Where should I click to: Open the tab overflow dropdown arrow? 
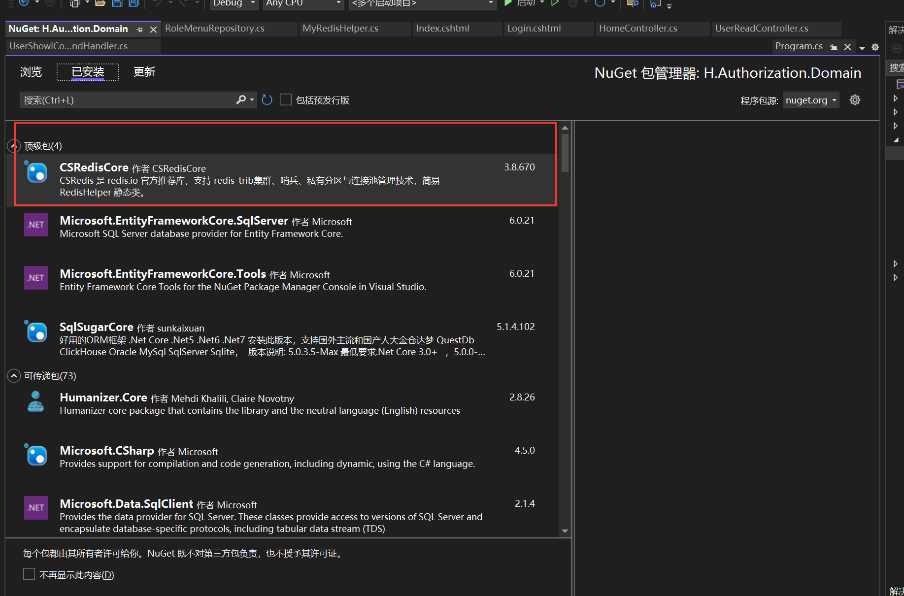(x=862, y=48)
